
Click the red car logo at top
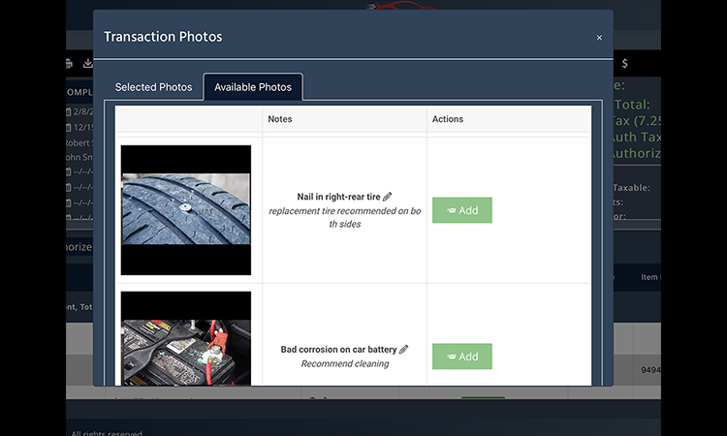coord(397,5)
